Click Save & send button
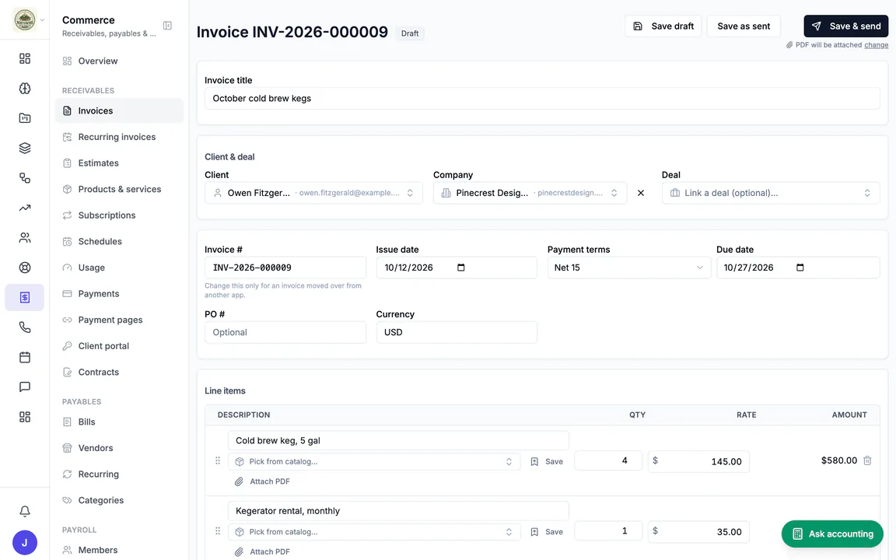Image resolution: width=896 pixels, height=560 pixels. point(845,26)
